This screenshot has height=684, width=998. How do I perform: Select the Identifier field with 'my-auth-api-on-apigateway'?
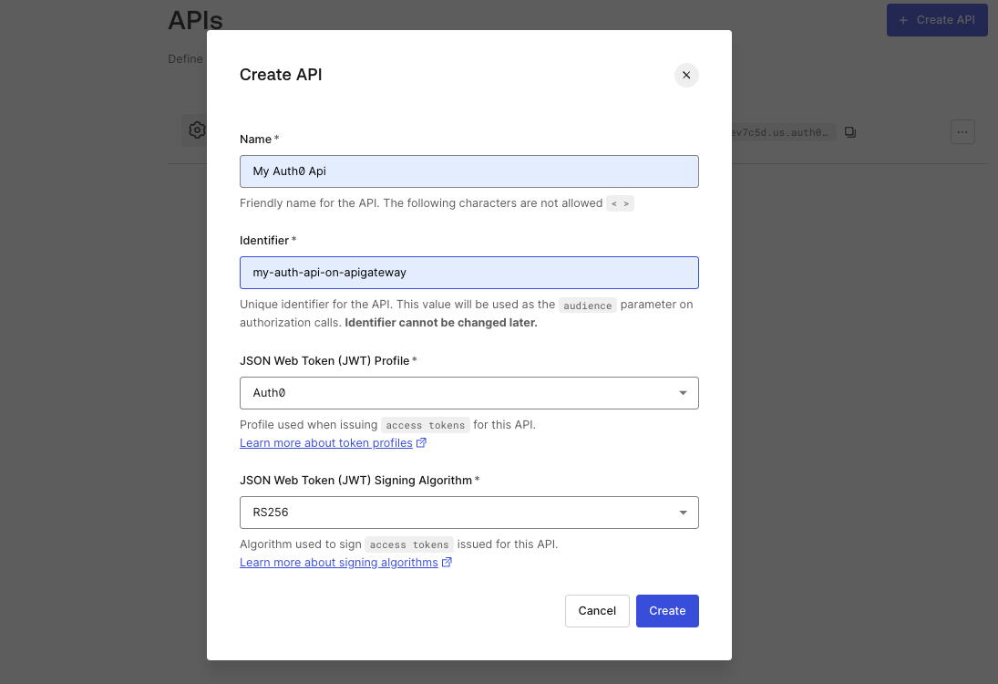pos(468,272)
